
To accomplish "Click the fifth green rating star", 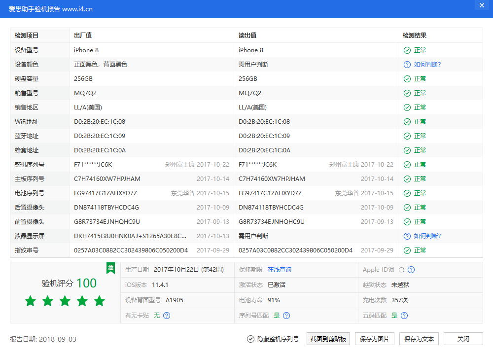I will (100, 301).
